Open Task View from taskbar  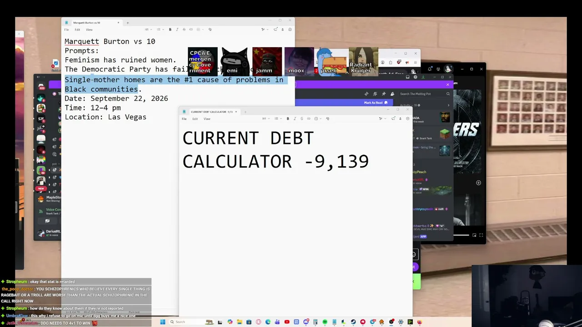(x=221, y=322)
